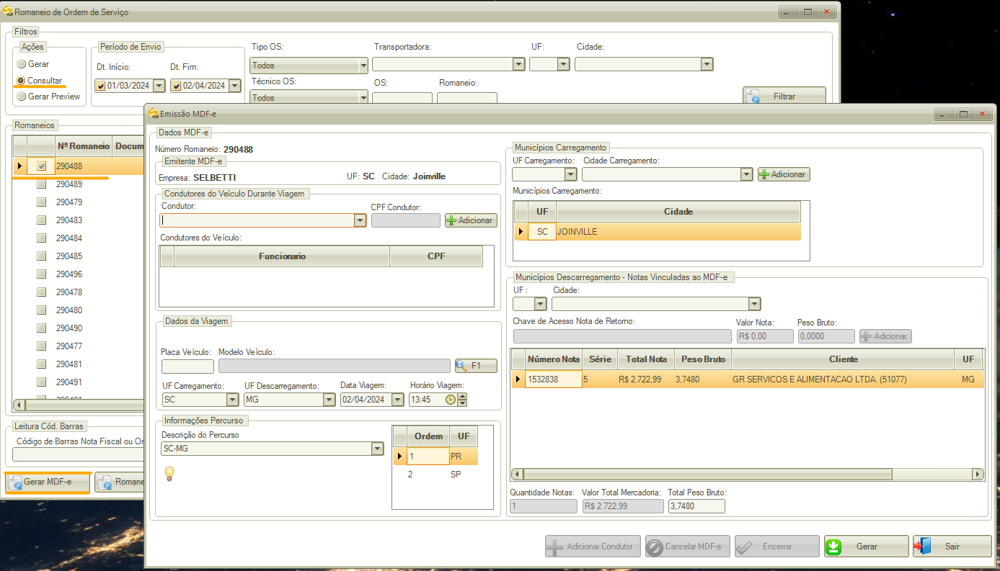This screenshot has width=1000, height=571.
Task: Click the Placa Veículo input field
Action: point(187,366)
